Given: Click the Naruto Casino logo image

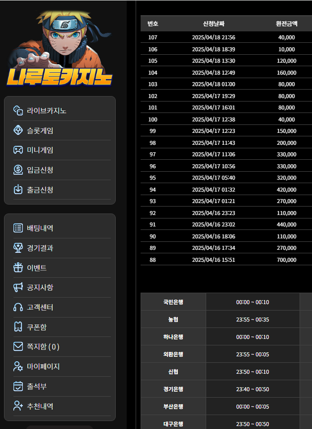Looking at the screenshot, I should 61,50.
